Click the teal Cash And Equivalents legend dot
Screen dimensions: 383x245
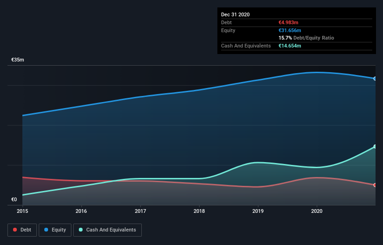coord(81,230)
